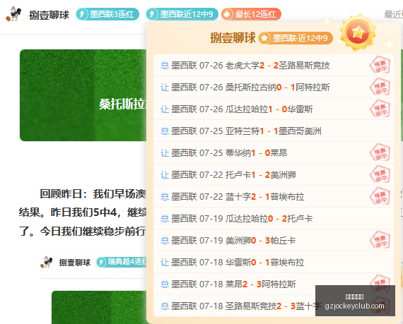The height and width of the screenshot is (324, 403).
Task: Select the 瑞典超4连 badge in the byline
Action: point(122,262)
